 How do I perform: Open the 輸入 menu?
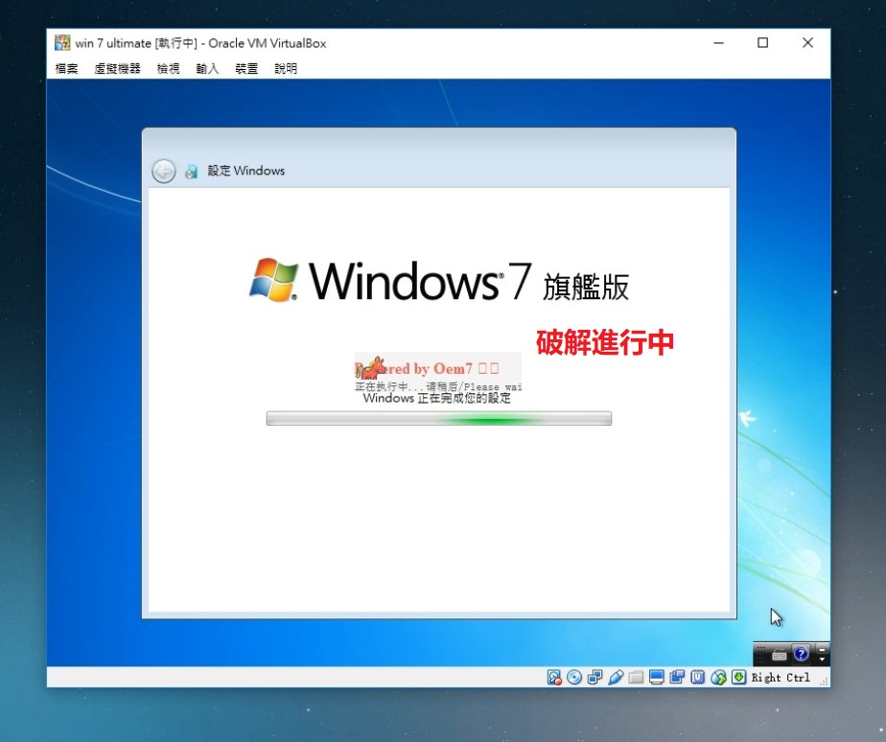point(207,68)
